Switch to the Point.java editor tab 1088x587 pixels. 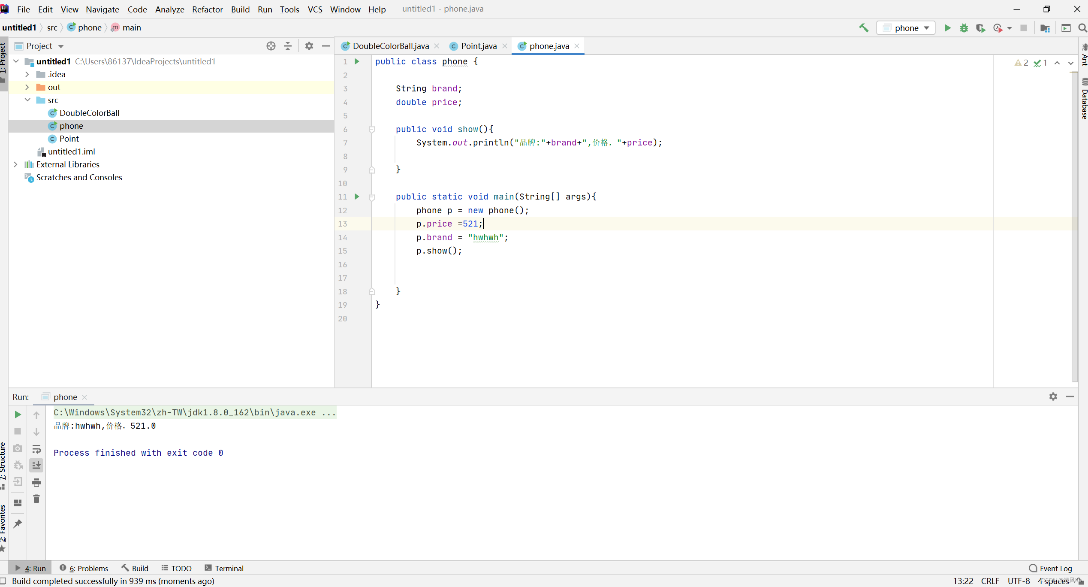click(x=477, y=46)
